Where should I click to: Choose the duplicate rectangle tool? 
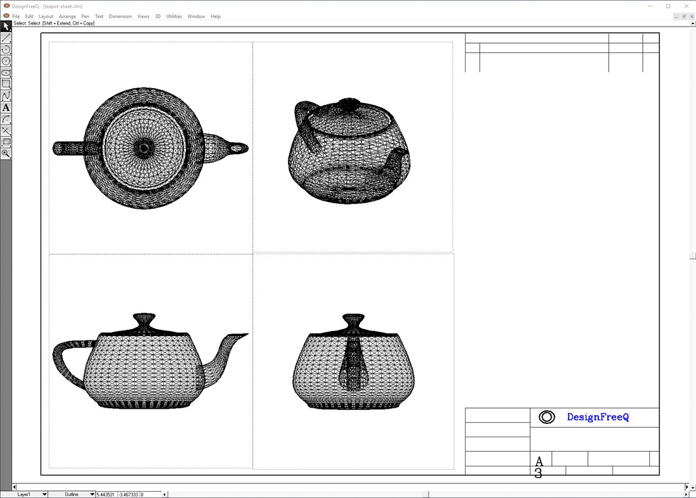[x=7, y=142]
